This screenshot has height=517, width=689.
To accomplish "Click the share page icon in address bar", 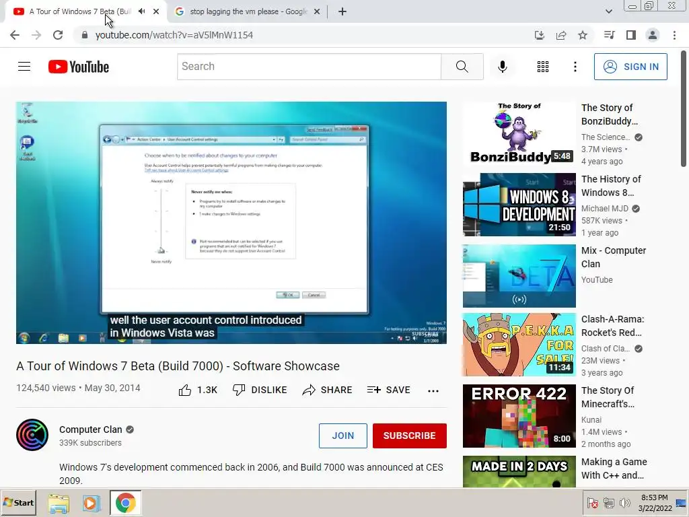I will (561, 35).
